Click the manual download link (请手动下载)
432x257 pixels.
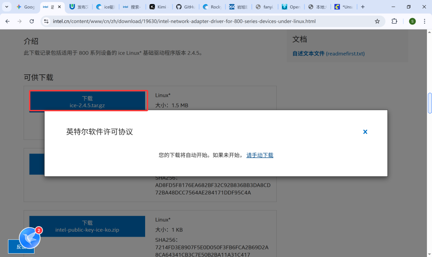coord(260,155)
